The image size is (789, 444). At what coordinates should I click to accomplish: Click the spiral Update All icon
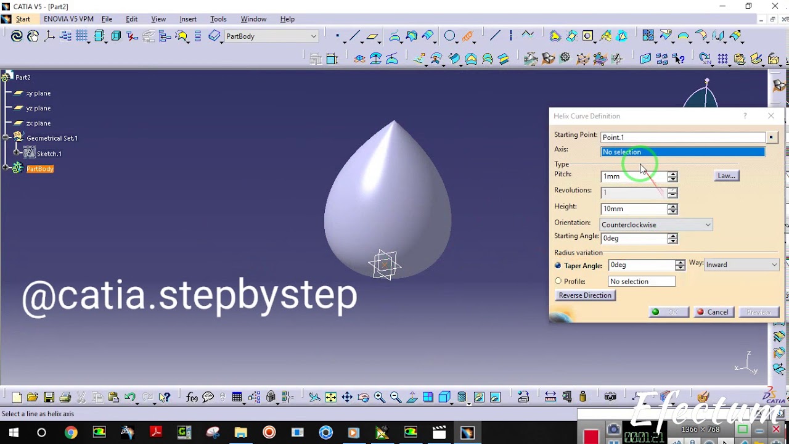tap(17, 36)
